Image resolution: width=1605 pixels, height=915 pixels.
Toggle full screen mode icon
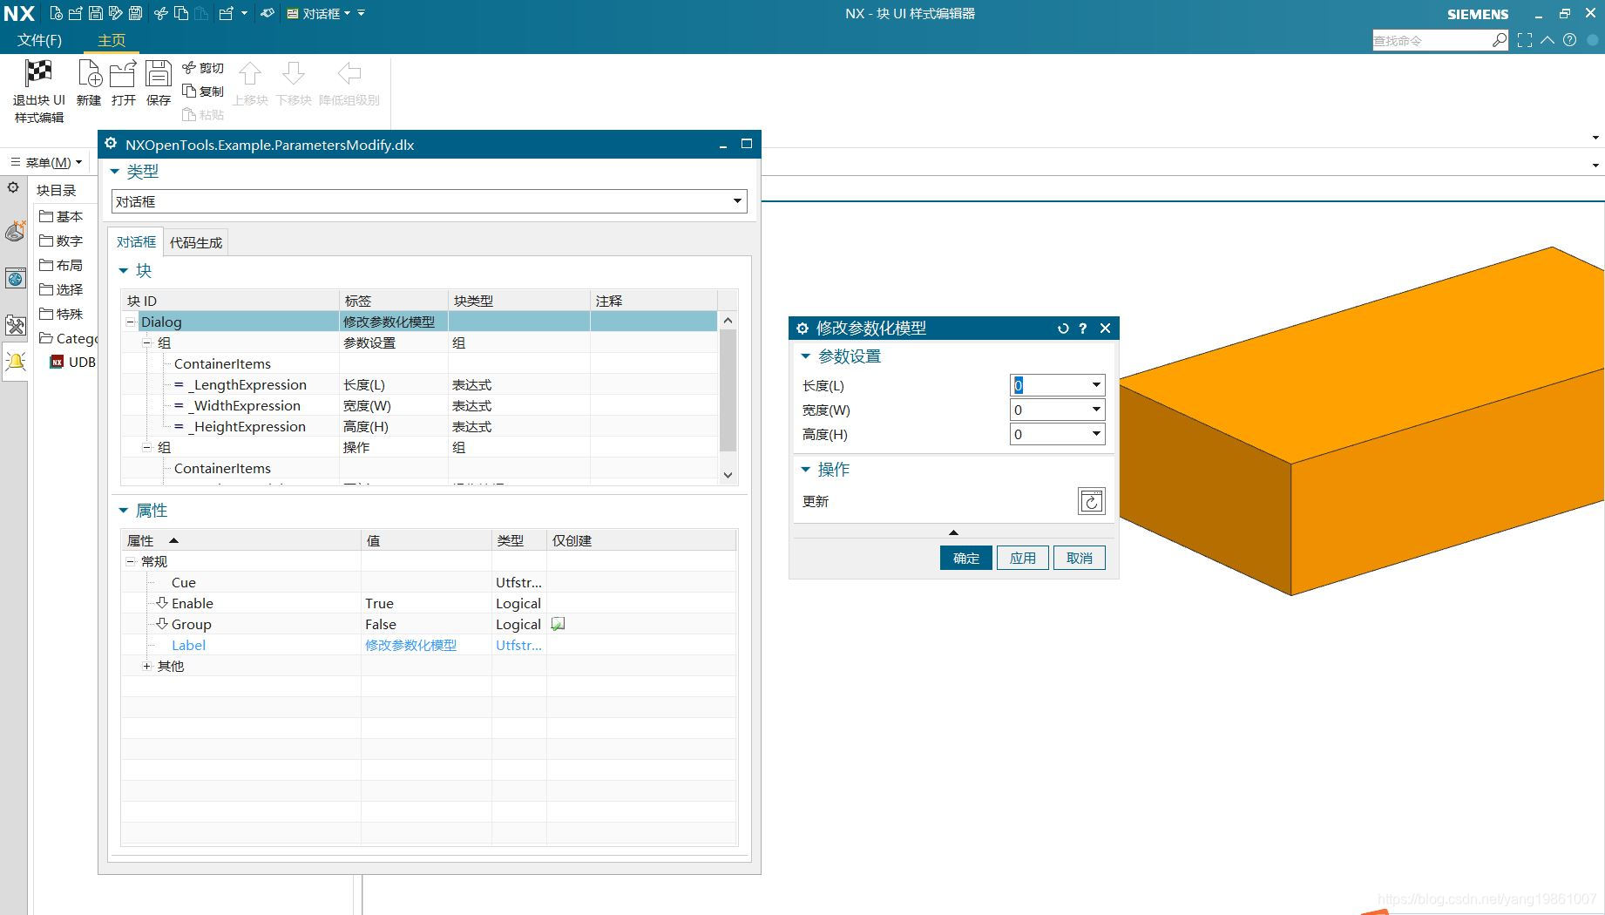[x=1525, y=40]
